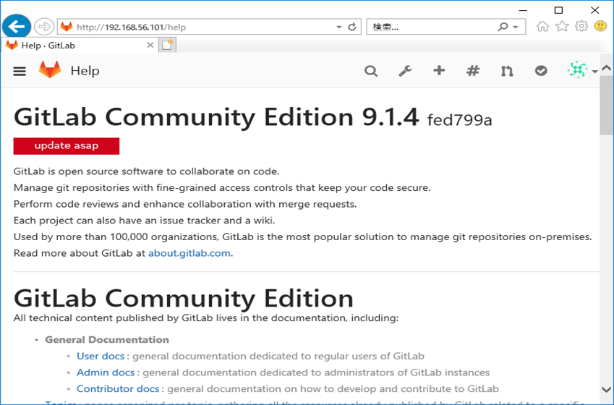Viewport: 614px width, 405px height.
Task: Open todos checkmark icon
Action: pos(541,71)
